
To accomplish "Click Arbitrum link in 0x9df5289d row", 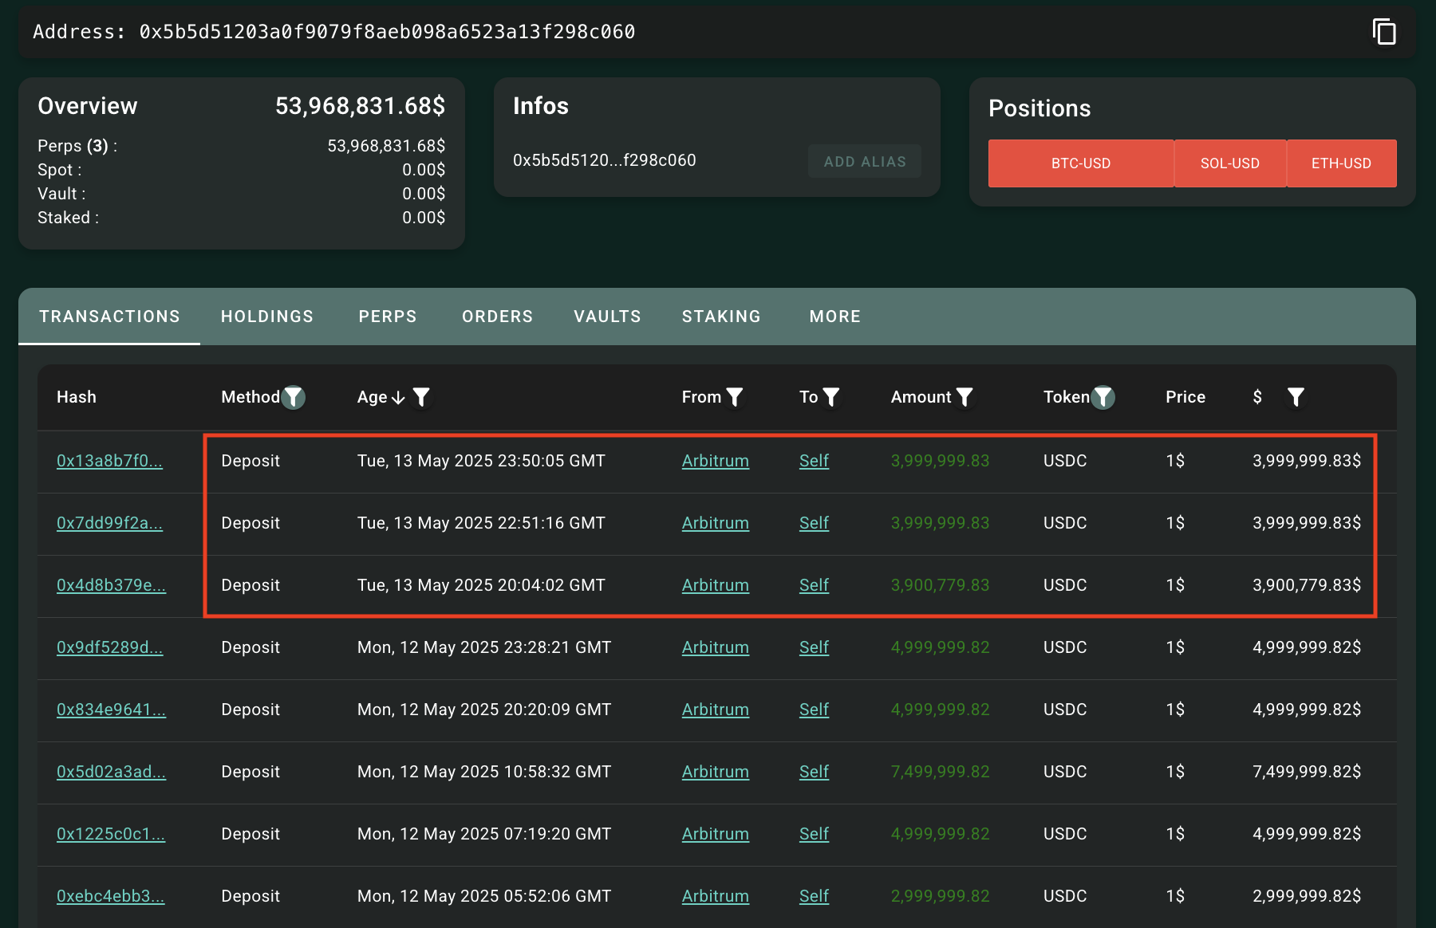I will [715, 647].
